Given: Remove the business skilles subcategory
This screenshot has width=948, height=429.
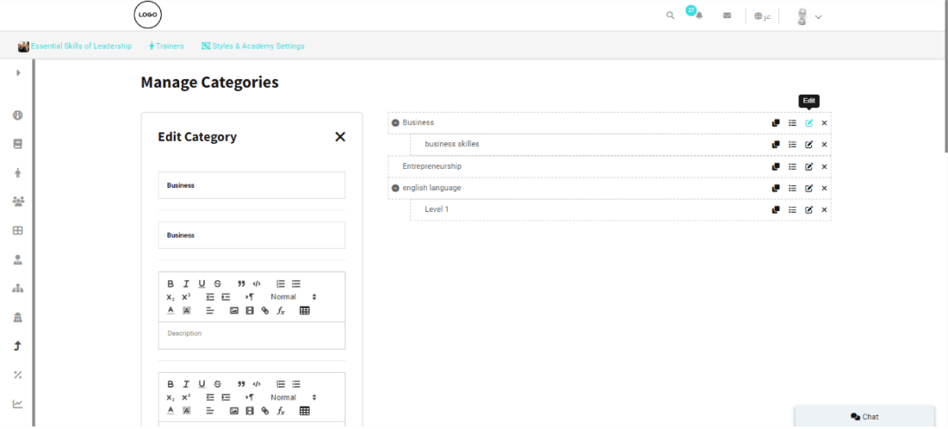Looking at the screenshot, I should [x=824, y=145].
